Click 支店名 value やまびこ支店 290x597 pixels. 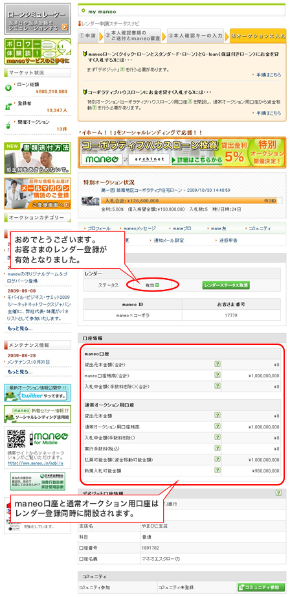[x=154, y=526]
